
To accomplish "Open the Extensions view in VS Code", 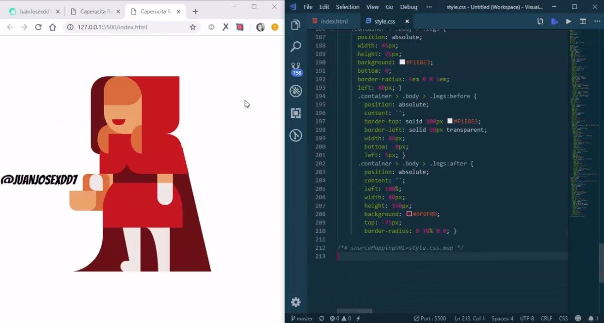I will 296,113.
